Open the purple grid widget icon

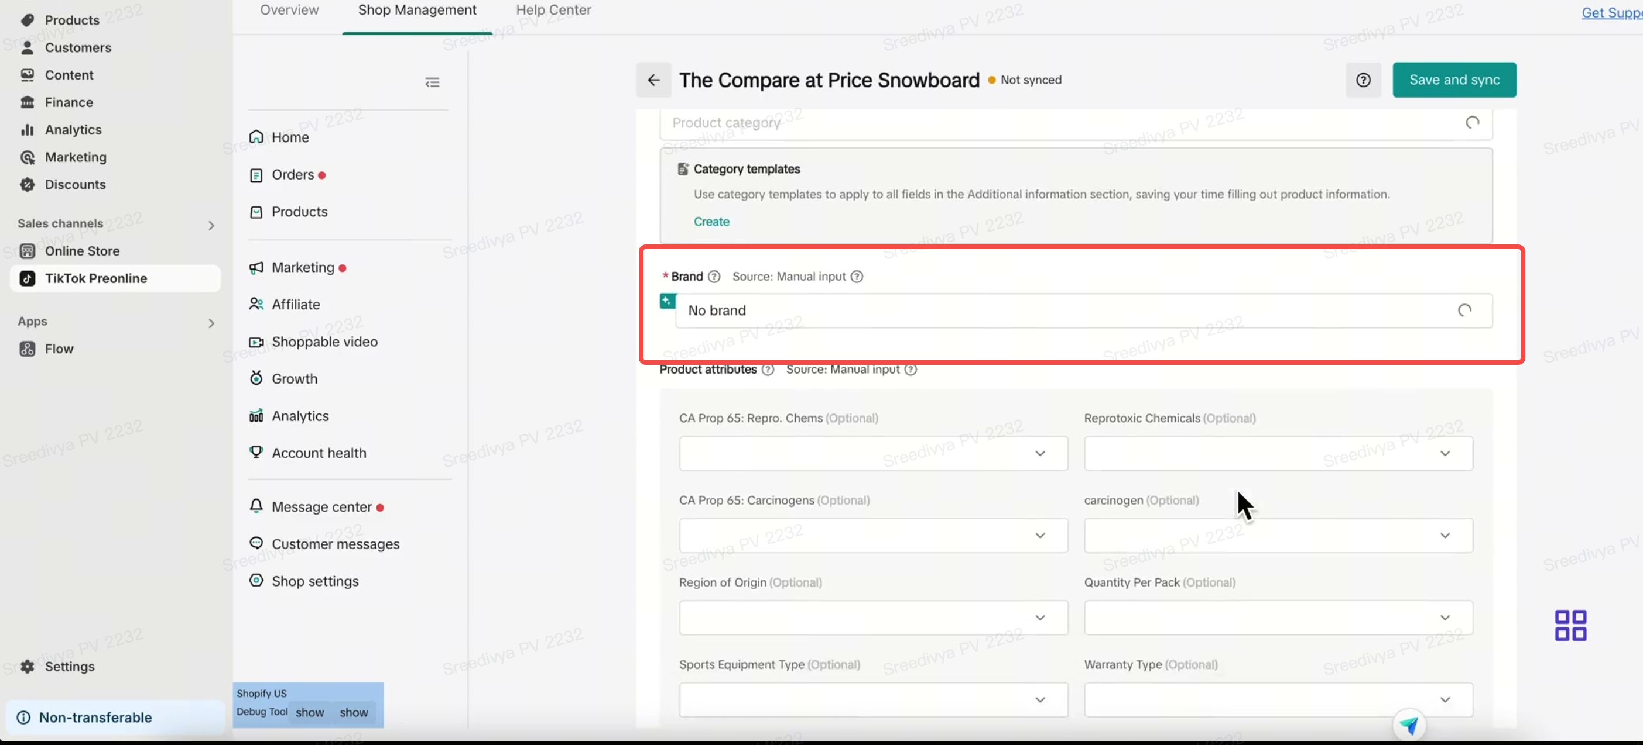pyautogui.click(x=1570, y=625)
